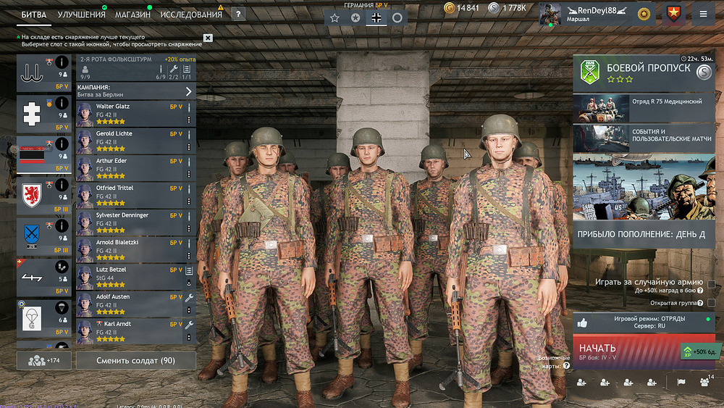Open the Прибыло пополнение: День Д banner

tap(644, 201)
